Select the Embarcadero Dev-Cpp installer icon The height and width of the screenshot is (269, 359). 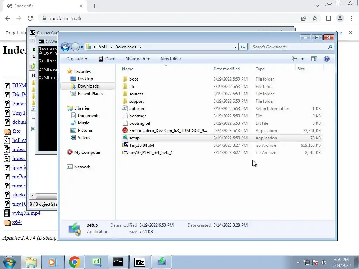click(x=125, y=130)
